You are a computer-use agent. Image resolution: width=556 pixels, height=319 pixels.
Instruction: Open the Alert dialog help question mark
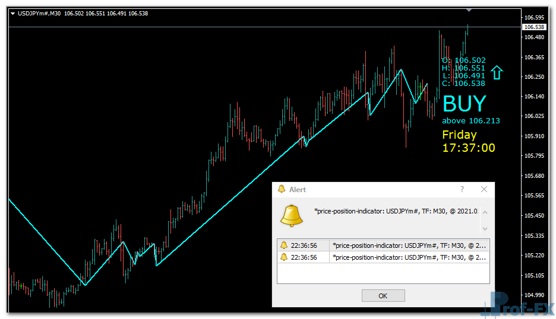click(462, 189)
